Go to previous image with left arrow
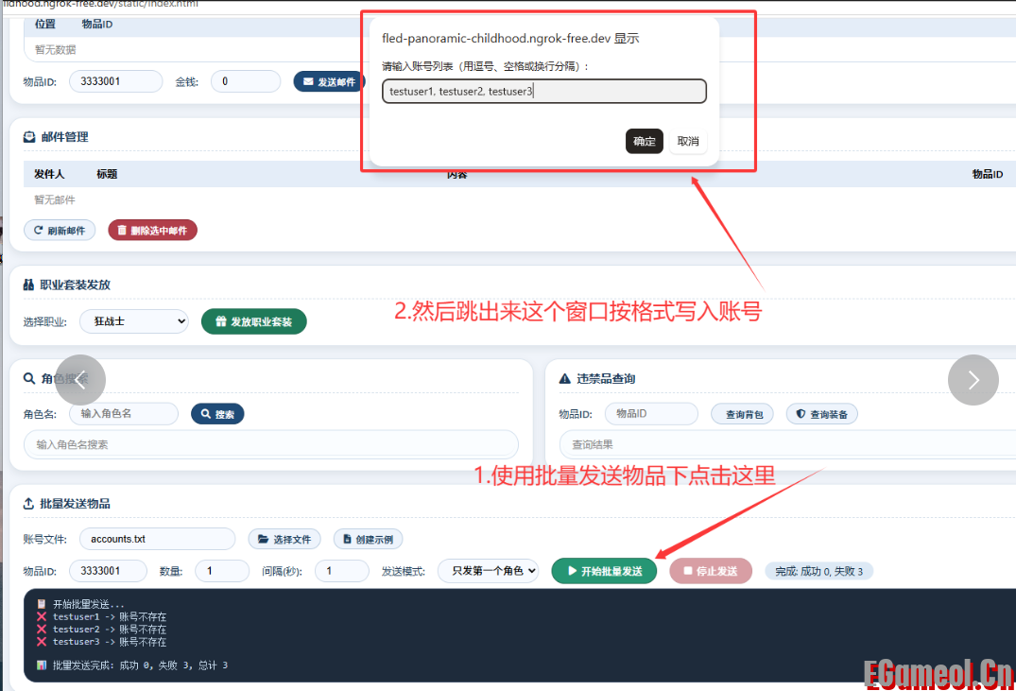Screen dimensions: 1016x691 [x=80, y=380]
